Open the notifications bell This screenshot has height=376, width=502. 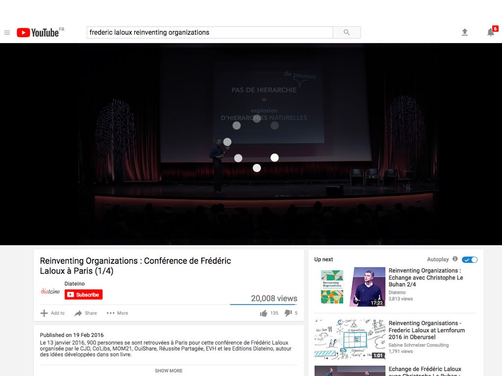(x=490, y=32)
